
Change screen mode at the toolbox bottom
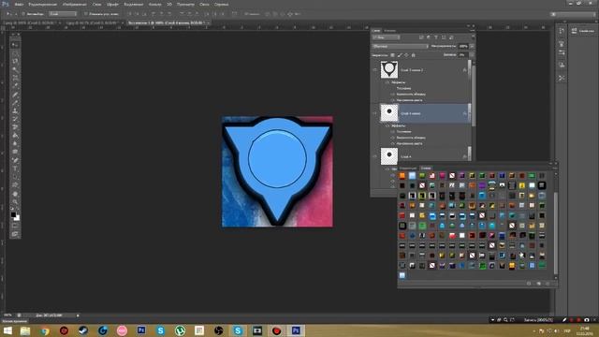[x=15, y=234]
